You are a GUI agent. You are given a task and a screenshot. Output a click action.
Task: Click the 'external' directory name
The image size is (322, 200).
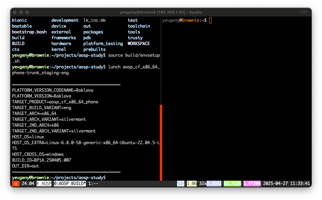(x=61, y=32)
